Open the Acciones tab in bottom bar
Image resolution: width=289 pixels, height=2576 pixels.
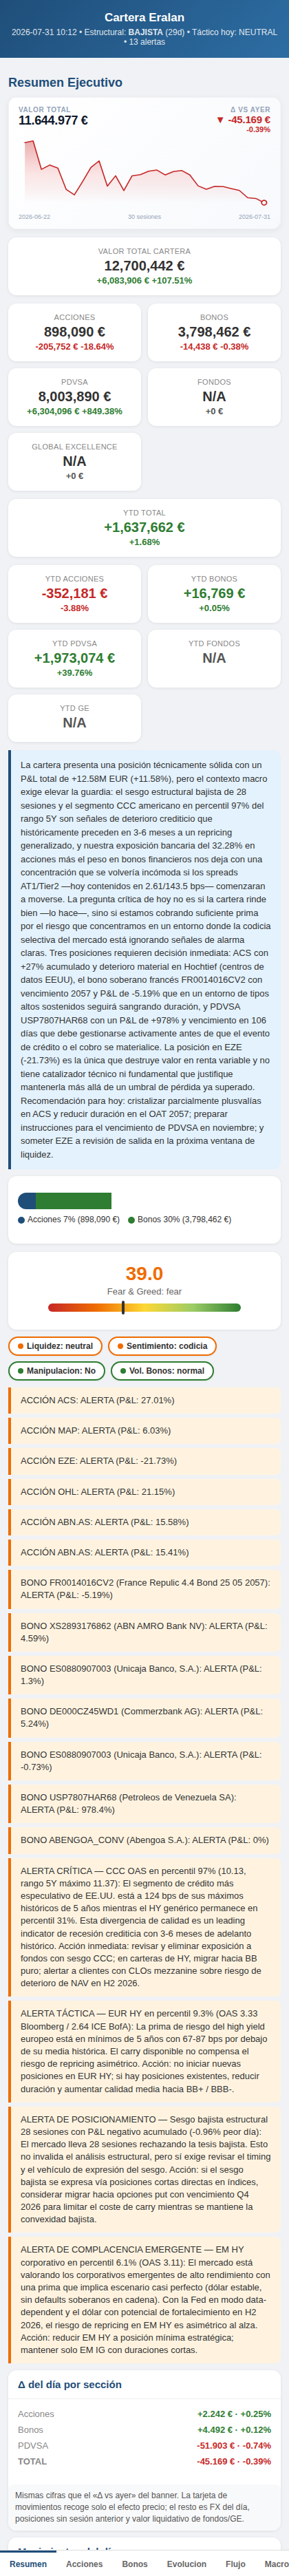pos(84,2563)
